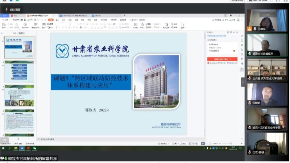Close the right side task panel
Image resolution: width=290 pixels, height=163 pixels.
238,32
